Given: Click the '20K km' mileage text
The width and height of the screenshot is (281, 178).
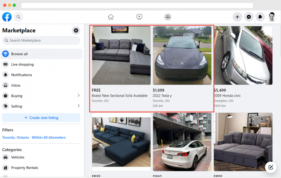Looking at the screenshot, I should pyautogui.click(x=158, y=106).
